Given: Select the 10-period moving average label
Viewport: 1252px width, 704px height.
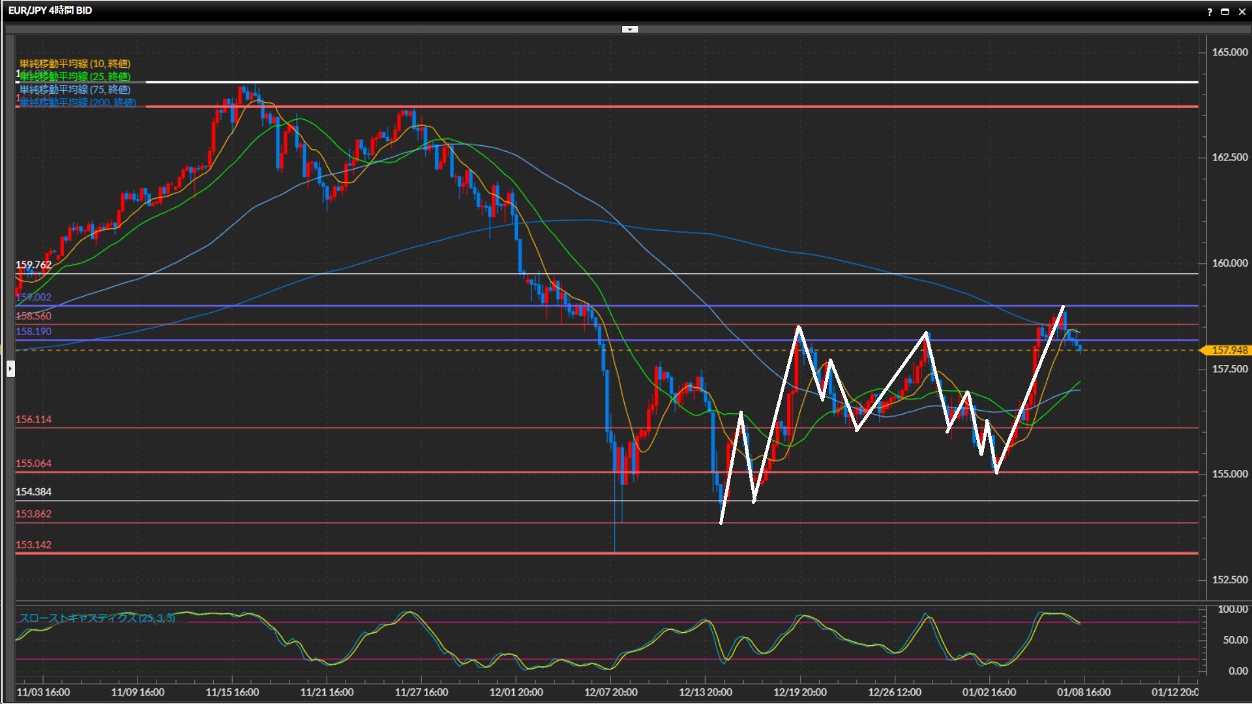Looking at the screenshot, I should click(75, 63).
